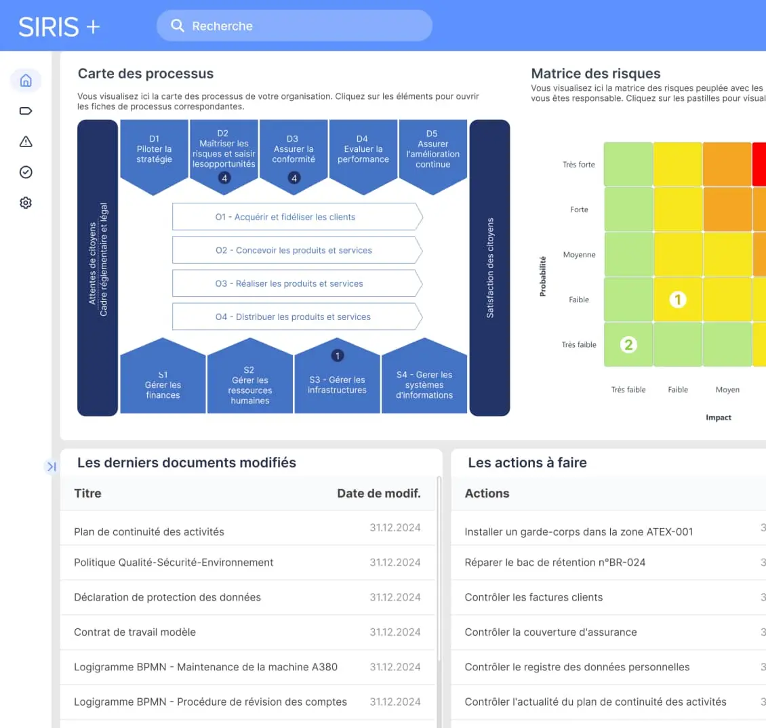Open the warning triangle risks icon

click(x=26, y=142)
